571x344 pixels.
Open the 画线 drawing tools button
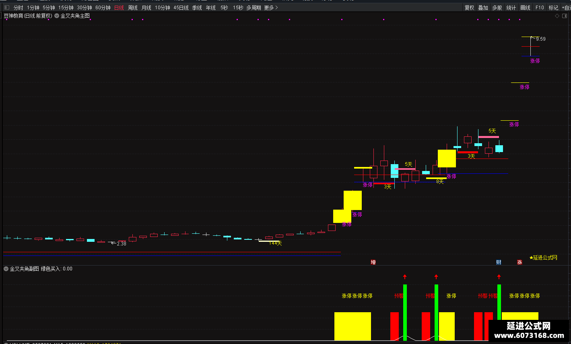(x=525, y=8)
